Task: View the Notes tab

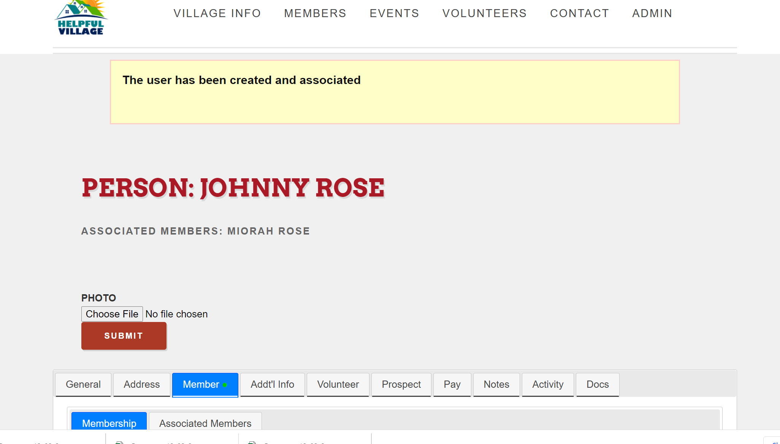Action: point(496,385)
